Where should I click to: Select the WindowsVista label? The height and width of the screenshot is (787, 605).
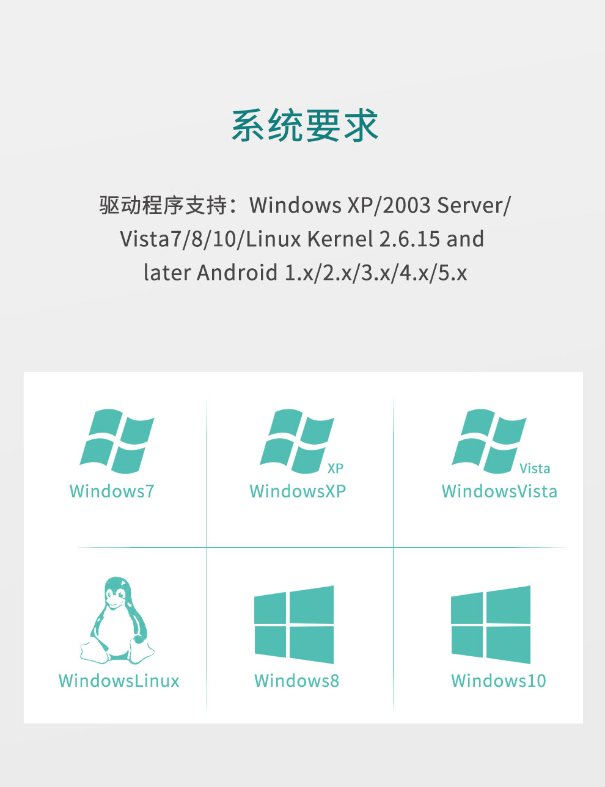[499, 491]
